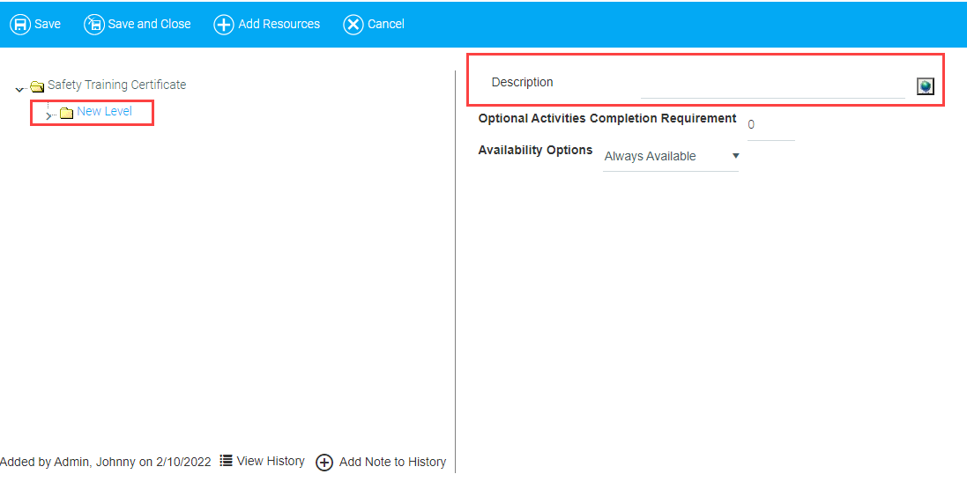The image size is (967, 489).
Task: Focus the Description text field
Action: click(771, 86)
